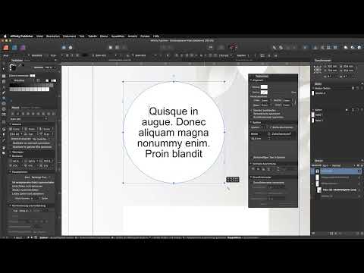
Task: Select the image layer with bold name
Action: pos(339,190)
